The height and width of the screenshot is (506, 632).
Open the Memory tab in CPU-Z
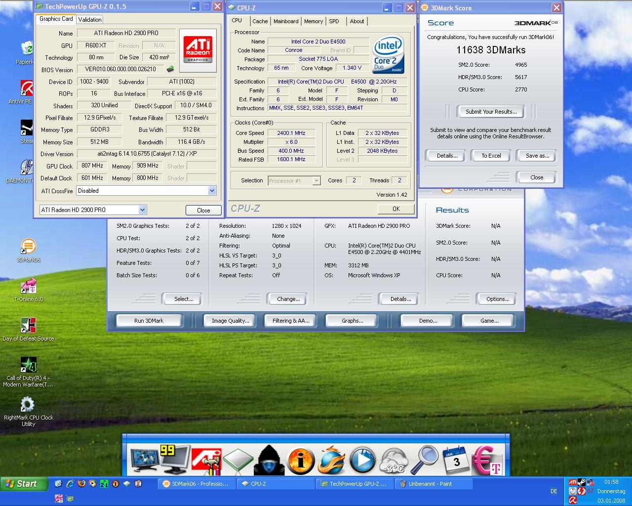click(314, 21)
